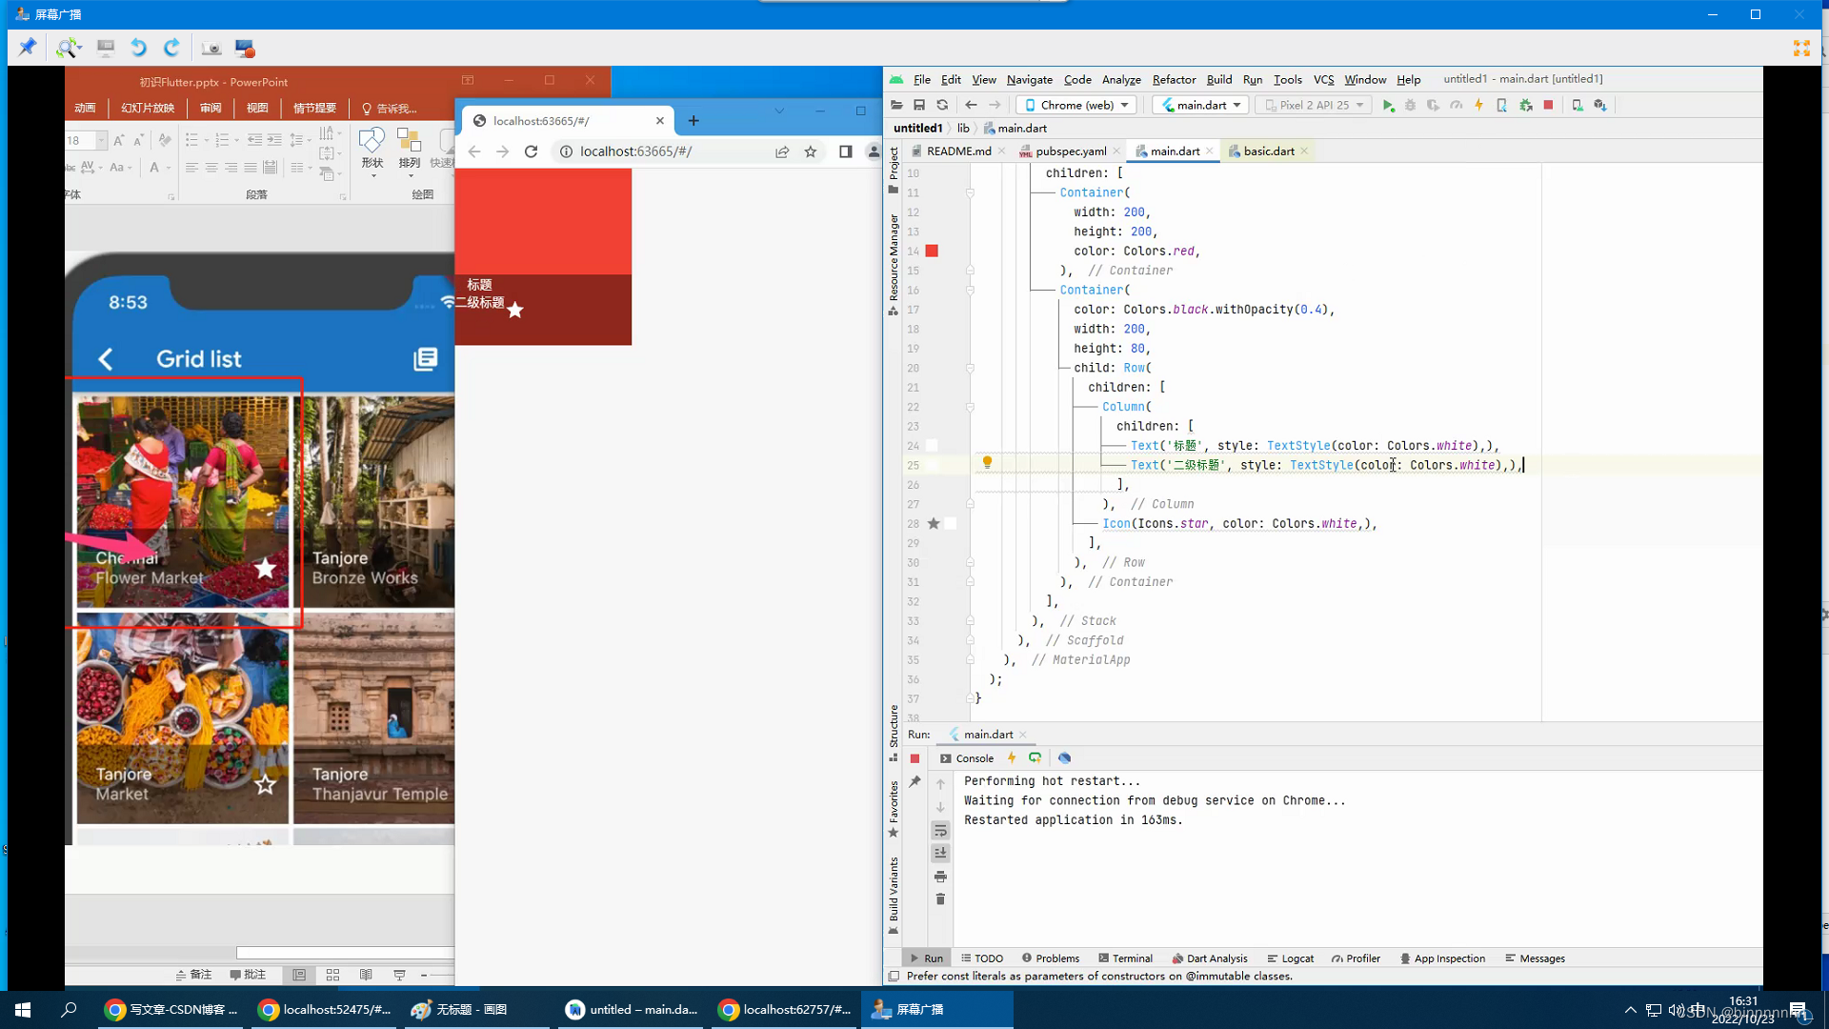This screenshot has height=1029, width=1829.
Task: Reload the localhost page in Chrome
Action: tap(532, 151)
